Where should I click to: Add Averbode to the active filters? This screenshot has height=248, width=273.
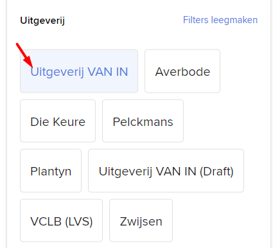[182, 71]
